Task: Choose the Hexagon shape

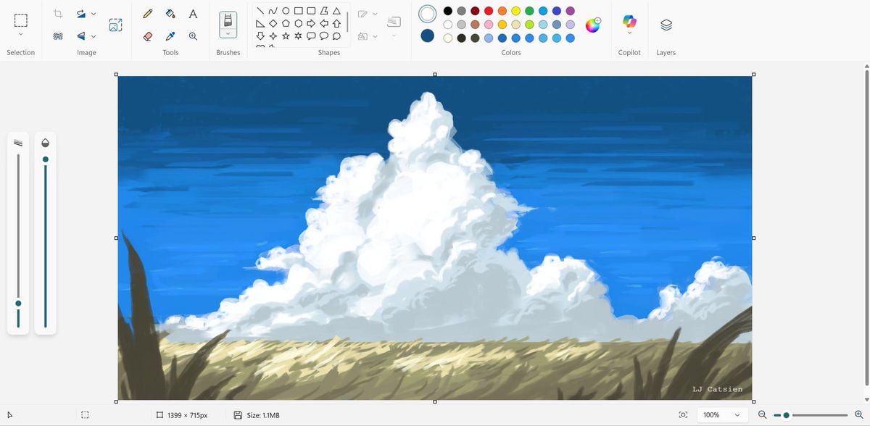Action: click(x=298, y=23)
